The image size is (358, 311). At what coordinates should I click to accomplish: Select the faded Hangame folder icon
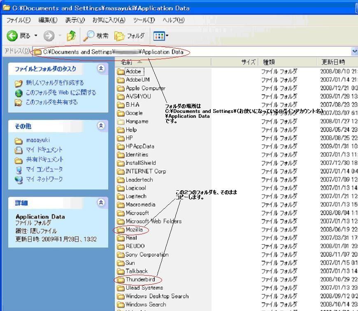(121, 122)
